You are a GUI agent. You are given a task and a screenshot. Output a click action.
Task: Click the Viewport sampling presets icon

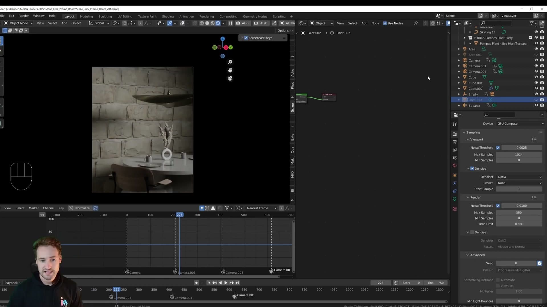pyautogui.click(x=534, y=140)
